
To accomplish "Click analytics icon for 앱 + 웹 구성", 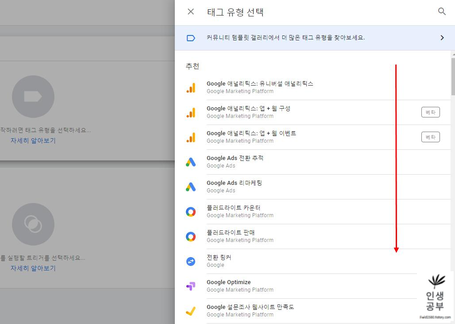I will pyautogui.click(x=191, y=113).
